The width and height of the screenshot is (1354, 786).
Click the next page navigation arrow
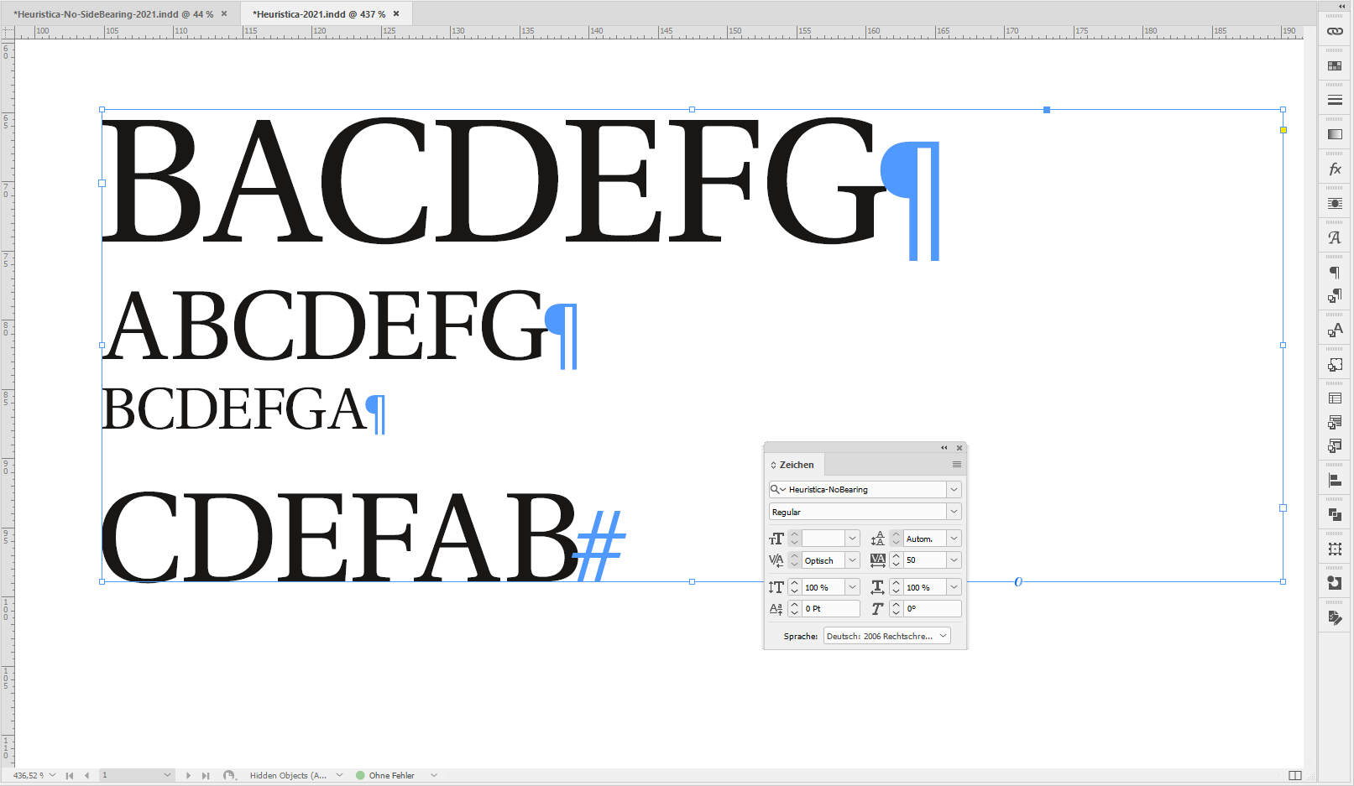[188, 775]
